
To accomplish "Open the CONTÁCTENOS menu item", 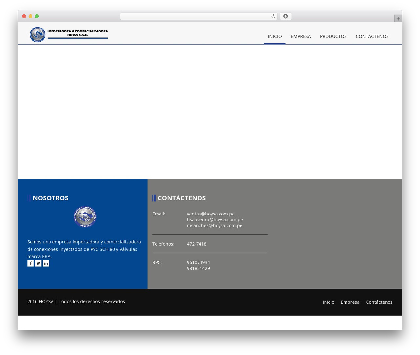I will pyautogui.click(x=372, y=36).
